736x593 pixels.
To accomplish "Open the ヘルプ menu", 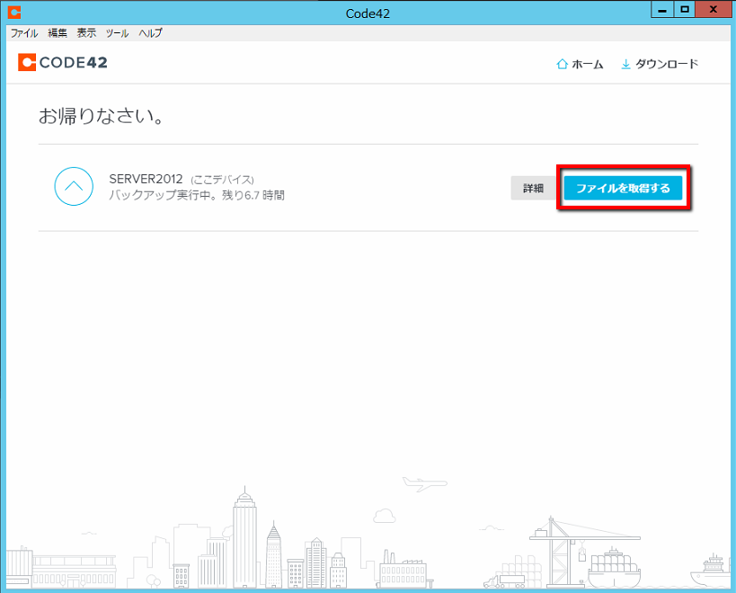I will coord(150,33).
